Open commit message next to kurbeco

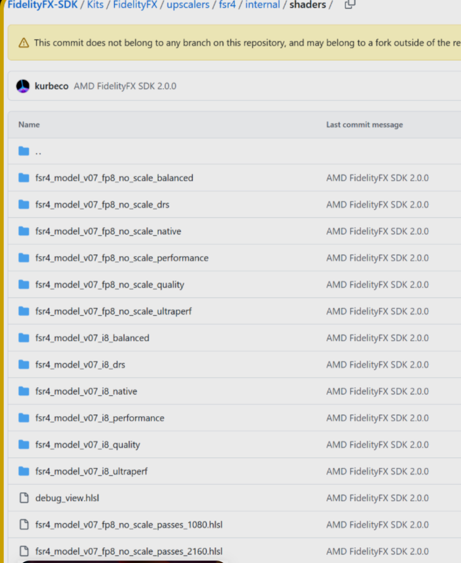point(125,86)
